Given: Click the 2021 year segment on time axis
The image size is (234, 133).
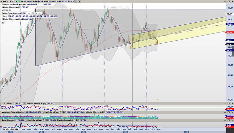Looking at the screenshot, I should coord(41,132).
